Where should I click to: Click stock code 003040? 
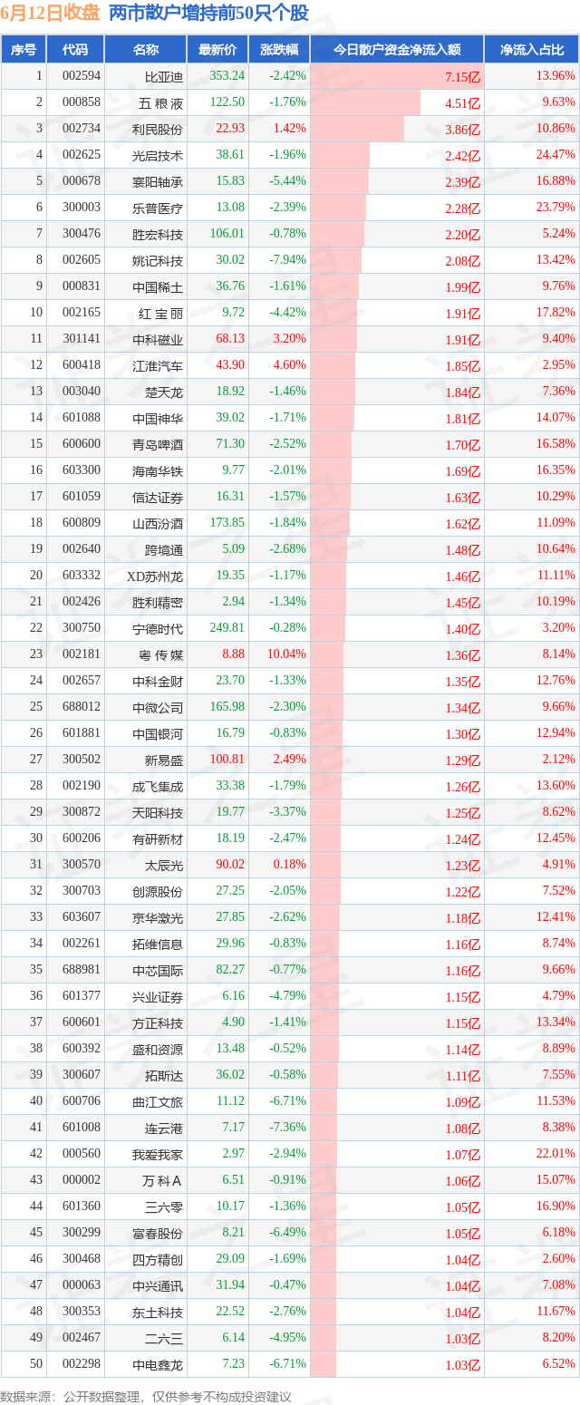point(82,392)
